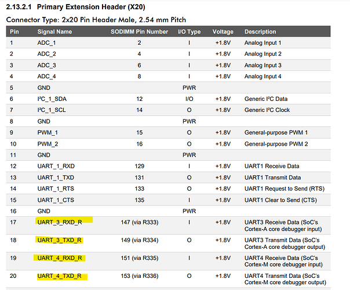
Task: Click the highlighted UART_4_RXD_R signal name
Action: click(60, 258)
